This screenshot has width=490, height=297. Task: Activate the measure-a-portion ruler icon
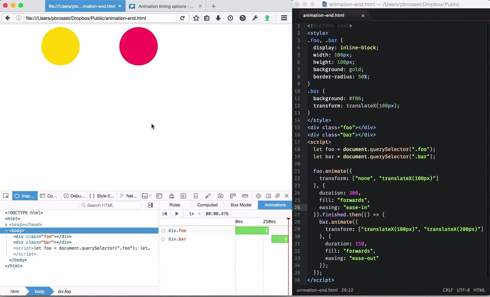(x=245, y=196)
